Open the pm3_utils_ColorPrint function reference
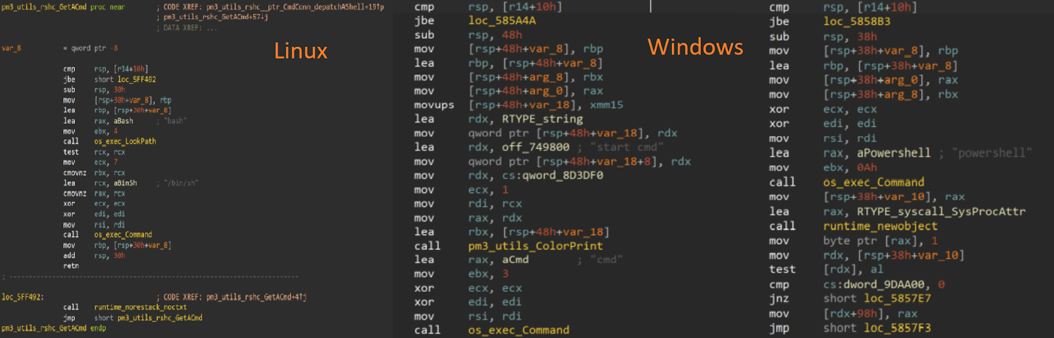Screen dimensions: 1054x338 tap(535, 246)
